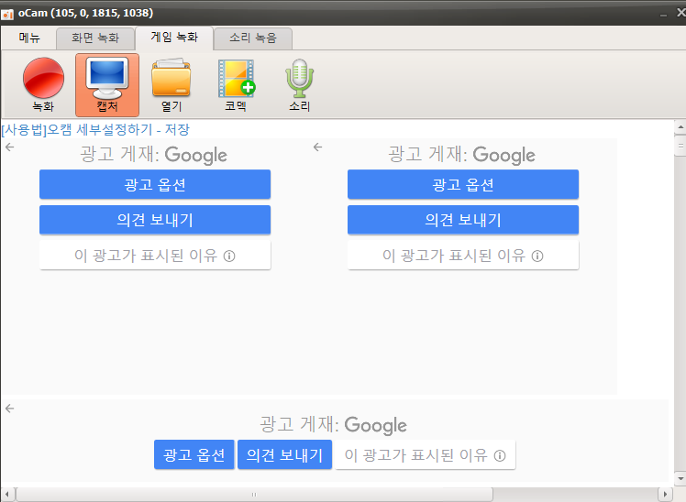Click the oCam app icon in title bar
686x502 pixels.
pyautogui.click(x=7, y=14)
